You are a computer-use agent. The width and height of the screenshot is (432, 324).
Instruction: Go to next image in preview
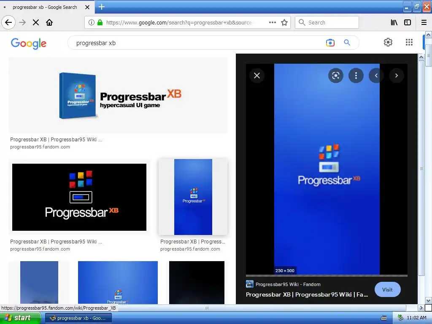tap(397, 76)
